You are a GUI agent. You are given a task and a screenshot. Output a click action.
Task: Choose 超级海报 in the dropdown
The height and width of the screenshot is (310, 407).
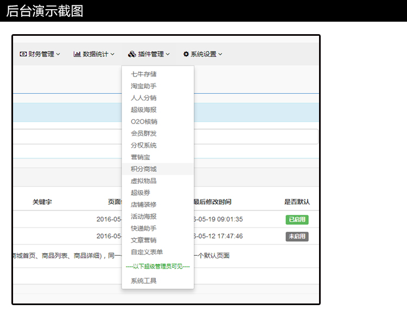(x=158, y=109)
